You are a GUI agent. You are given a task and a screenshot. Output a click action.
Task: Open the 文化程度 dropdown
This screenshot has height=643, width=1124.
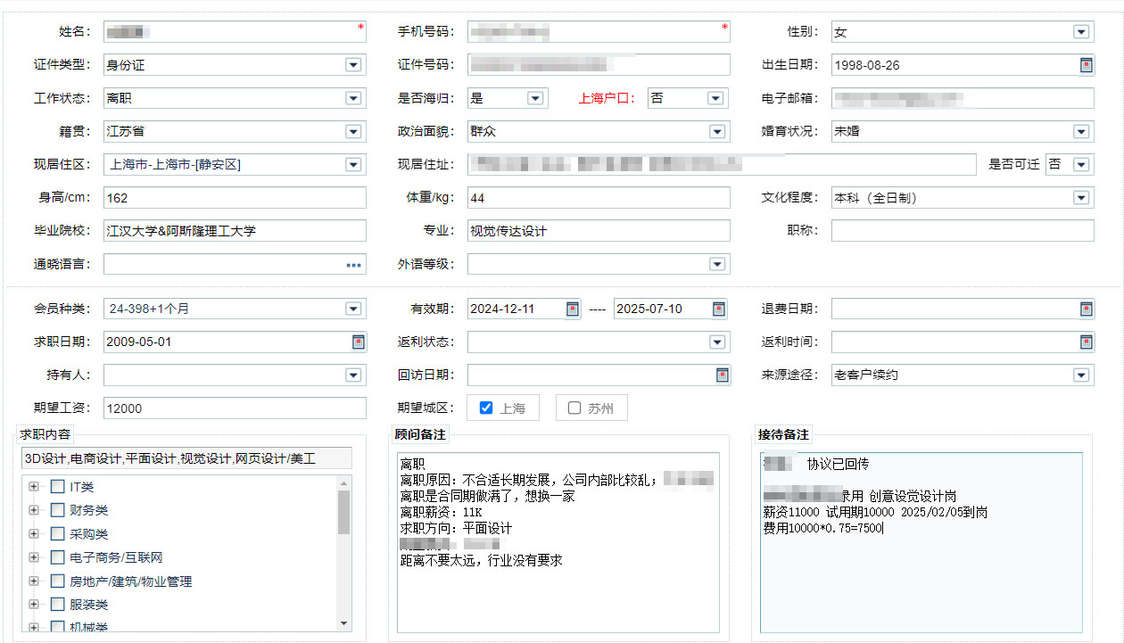pyautogui.click(x=1081, y=197)
